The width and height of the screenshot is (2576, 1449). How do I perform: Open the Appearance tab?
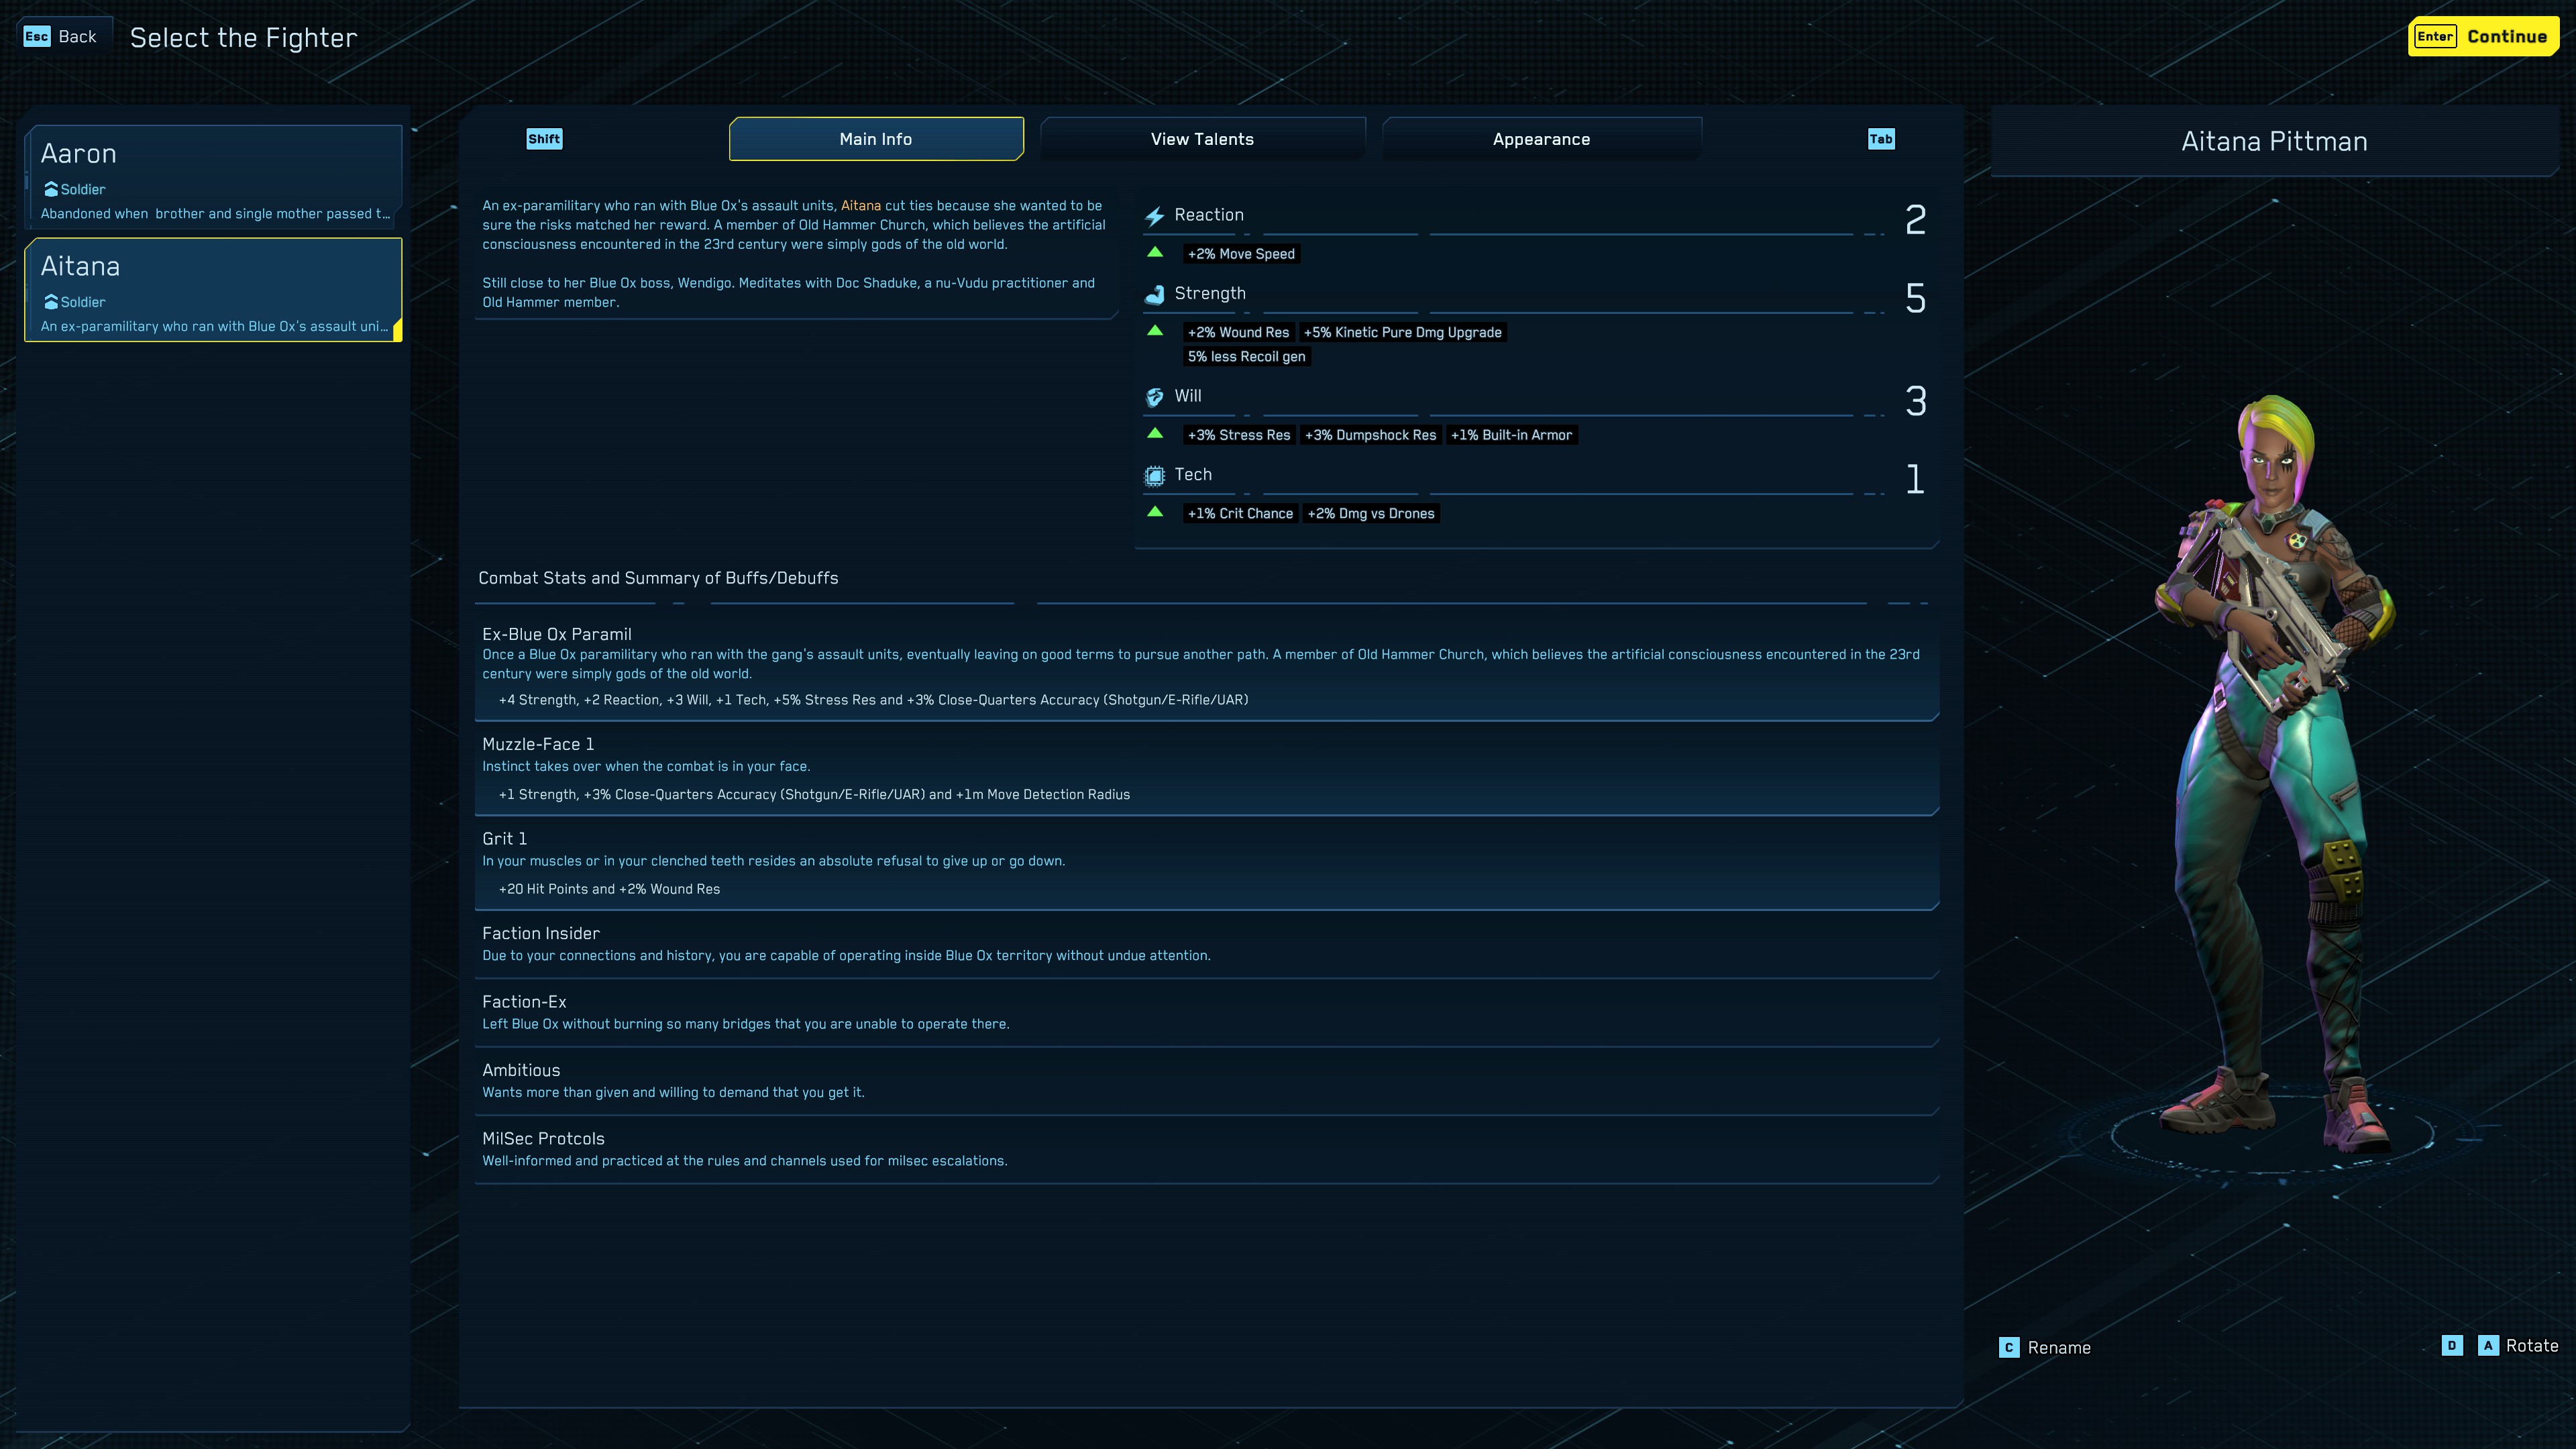pyautogui.click(x=1541, y=139)
